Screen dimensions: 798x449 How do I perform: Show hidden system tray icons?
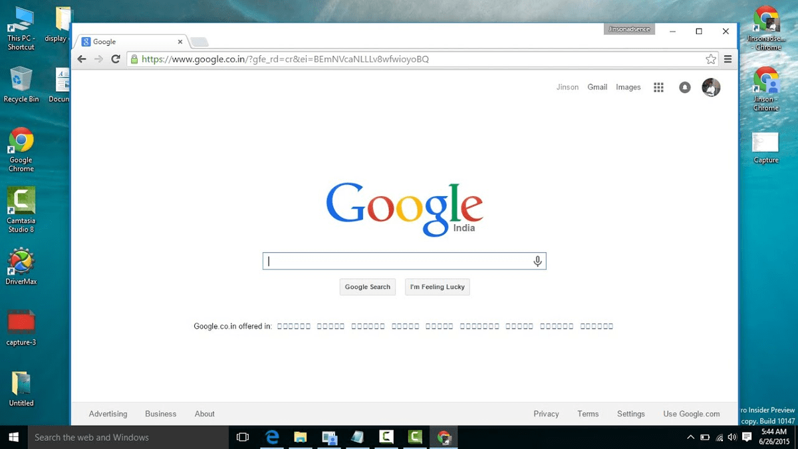pos(690,437)
